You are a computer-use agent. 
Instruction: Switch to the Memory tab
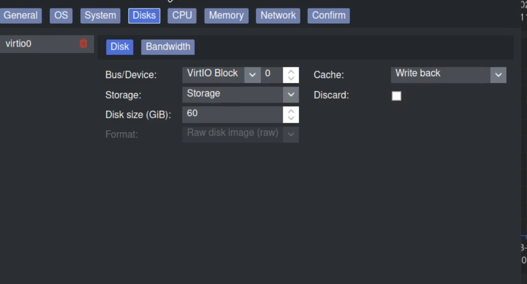tap(226, 15)
